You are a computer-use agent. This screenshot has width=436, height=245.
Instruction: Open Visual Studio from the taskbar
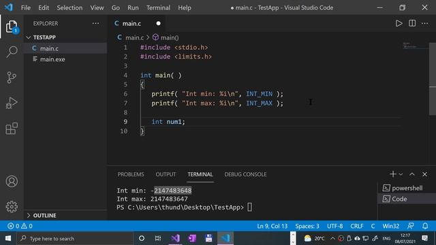(x=176, y=238)
